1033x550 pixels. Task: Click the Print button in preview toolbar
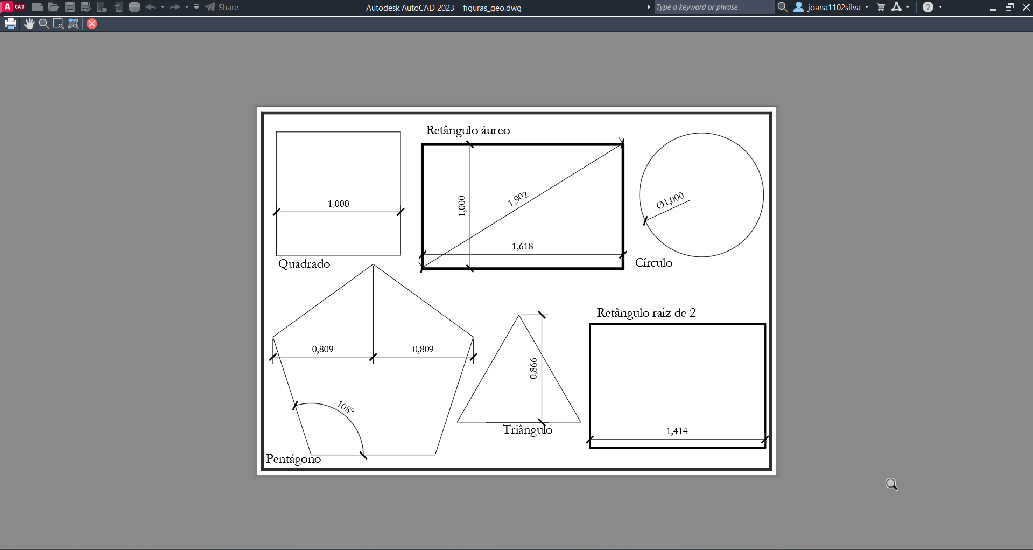tap(11, 24)
